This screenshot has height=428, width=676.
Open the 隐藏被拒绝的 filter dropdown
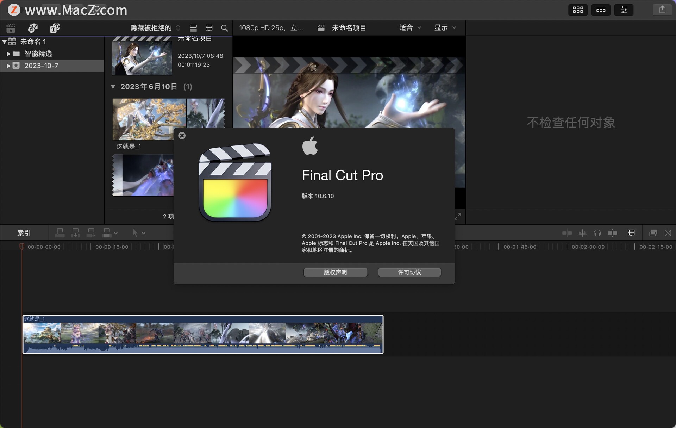[155, 28]
